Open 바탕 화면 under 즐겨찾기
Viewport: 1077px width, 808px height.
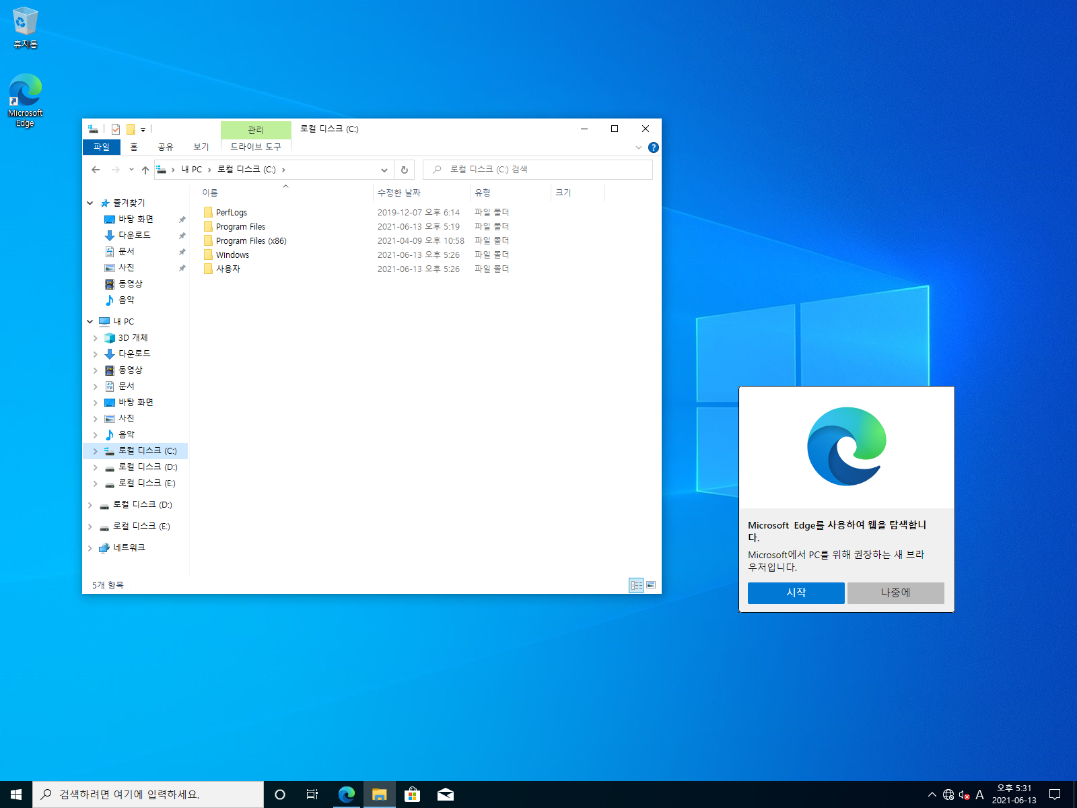tap(136, 220)
